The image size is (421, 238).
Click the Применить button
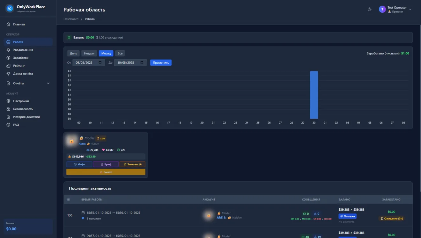(x=161, y=63)
